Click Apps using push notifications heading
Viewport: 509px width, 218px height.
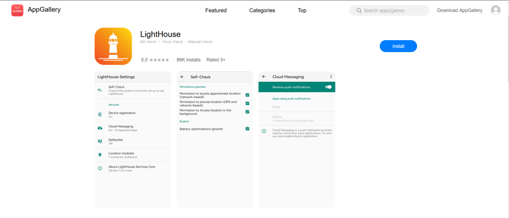(291, 99)
